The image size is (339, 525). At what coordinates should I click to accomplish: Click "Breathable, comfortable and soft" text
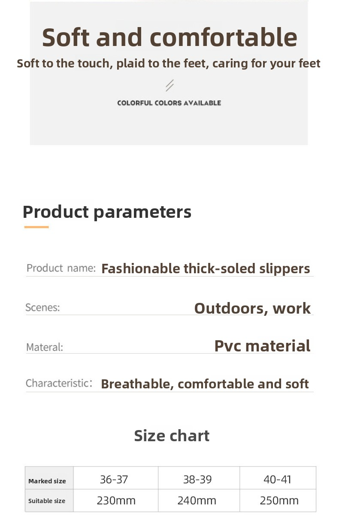205,384
